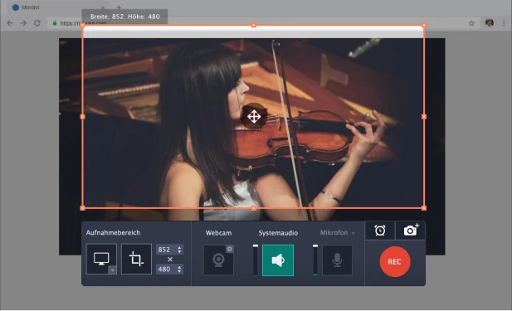Screen dimensions: 512x311
Task: Enable the Webcam capture
Action: 218,260
